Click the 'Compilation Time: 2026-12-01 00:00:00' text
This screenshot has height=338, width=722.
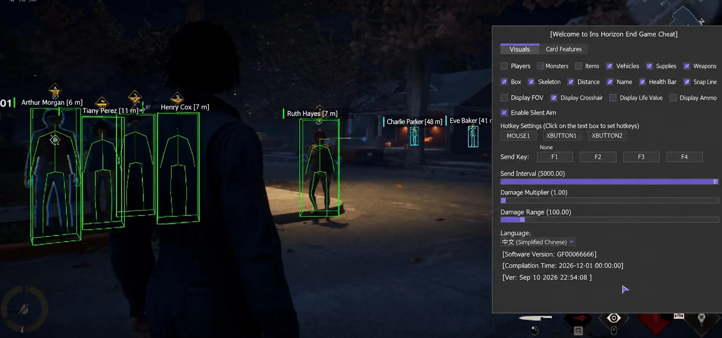point(563,266)
